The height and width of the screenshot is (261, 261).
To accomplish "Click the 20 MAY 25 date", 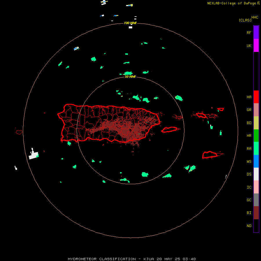I will tap(168, 259).
